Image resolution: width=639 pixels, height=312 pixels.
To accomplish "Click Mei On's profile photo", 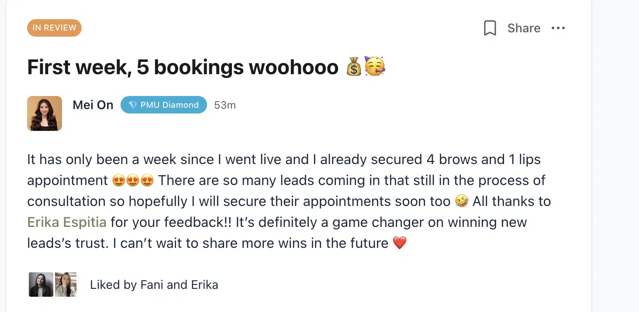I will coord(45,113).
